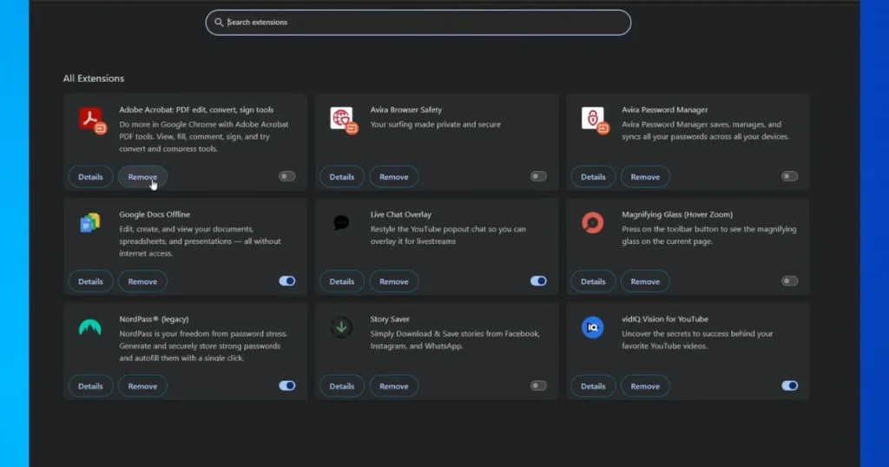Remove Avira Password Manager extension

coord(645,177)
